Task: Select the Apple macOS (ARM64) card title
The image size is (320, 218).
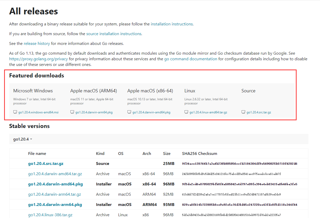Action: [94, 91]
